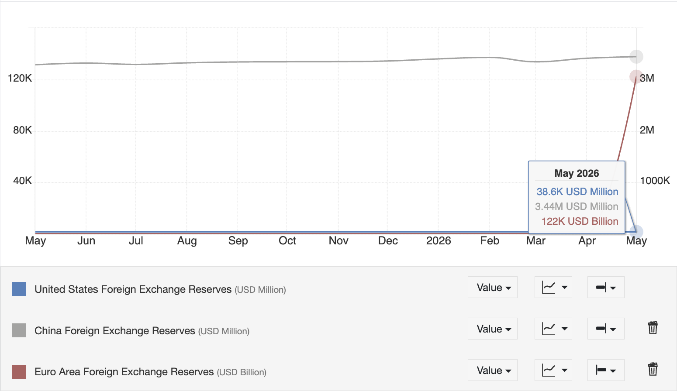Open chart type picker for United States series
Image resolution: width=677 pixels, height=391 pixels.
click(553, 287)
